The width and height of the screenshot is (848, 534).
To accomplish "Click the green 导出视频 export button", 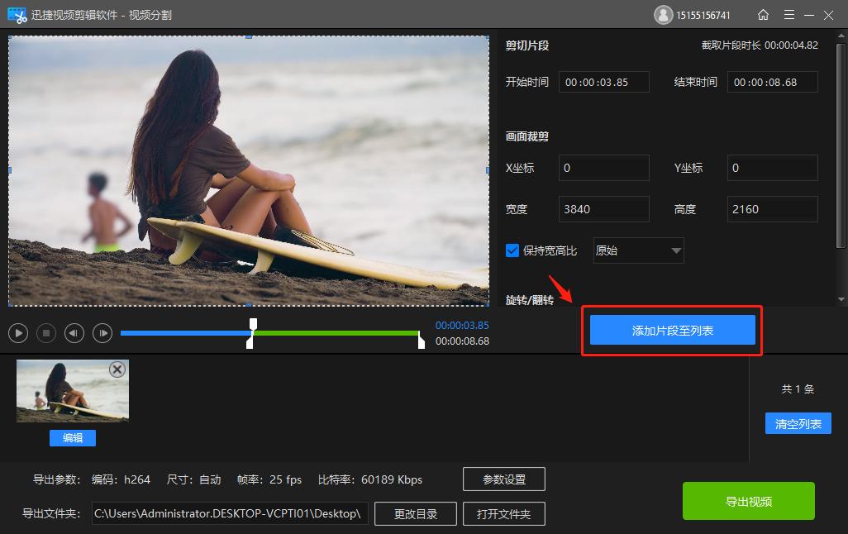I will click(x=747, y=500).
